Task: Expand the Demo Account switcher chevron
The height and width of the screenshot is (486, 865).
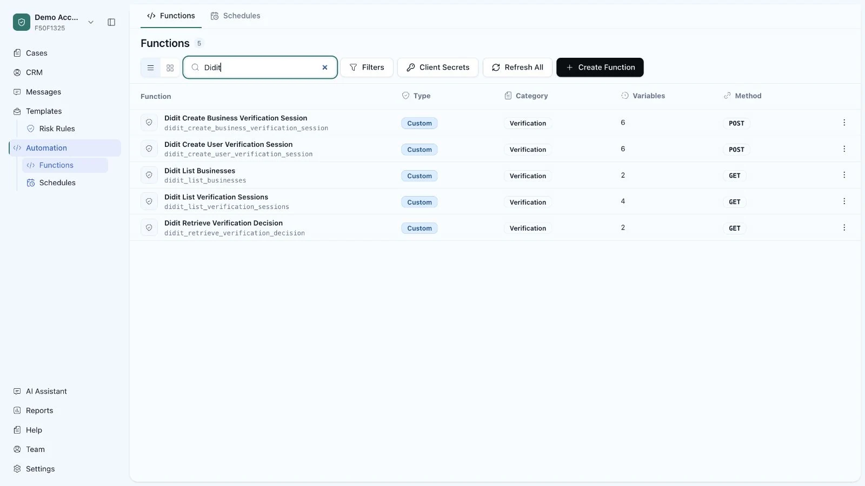Action: pos(91,22)
